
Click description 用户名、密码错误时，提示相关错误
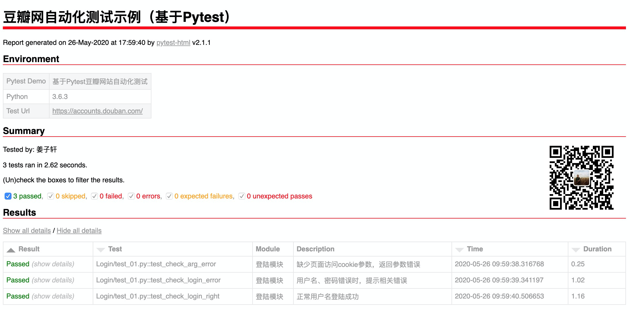click(x=352, y=280)
